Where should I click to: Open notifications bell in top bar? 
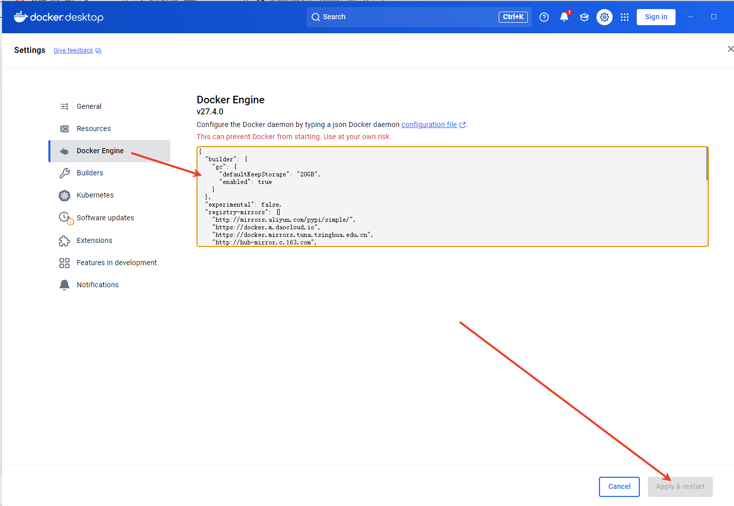pos(564,17)
